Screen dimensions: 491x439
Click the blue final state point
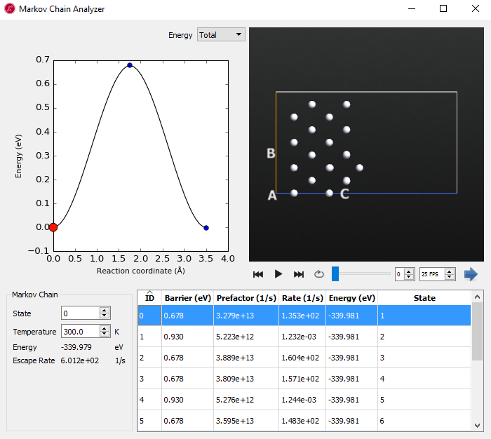(206, 228)
